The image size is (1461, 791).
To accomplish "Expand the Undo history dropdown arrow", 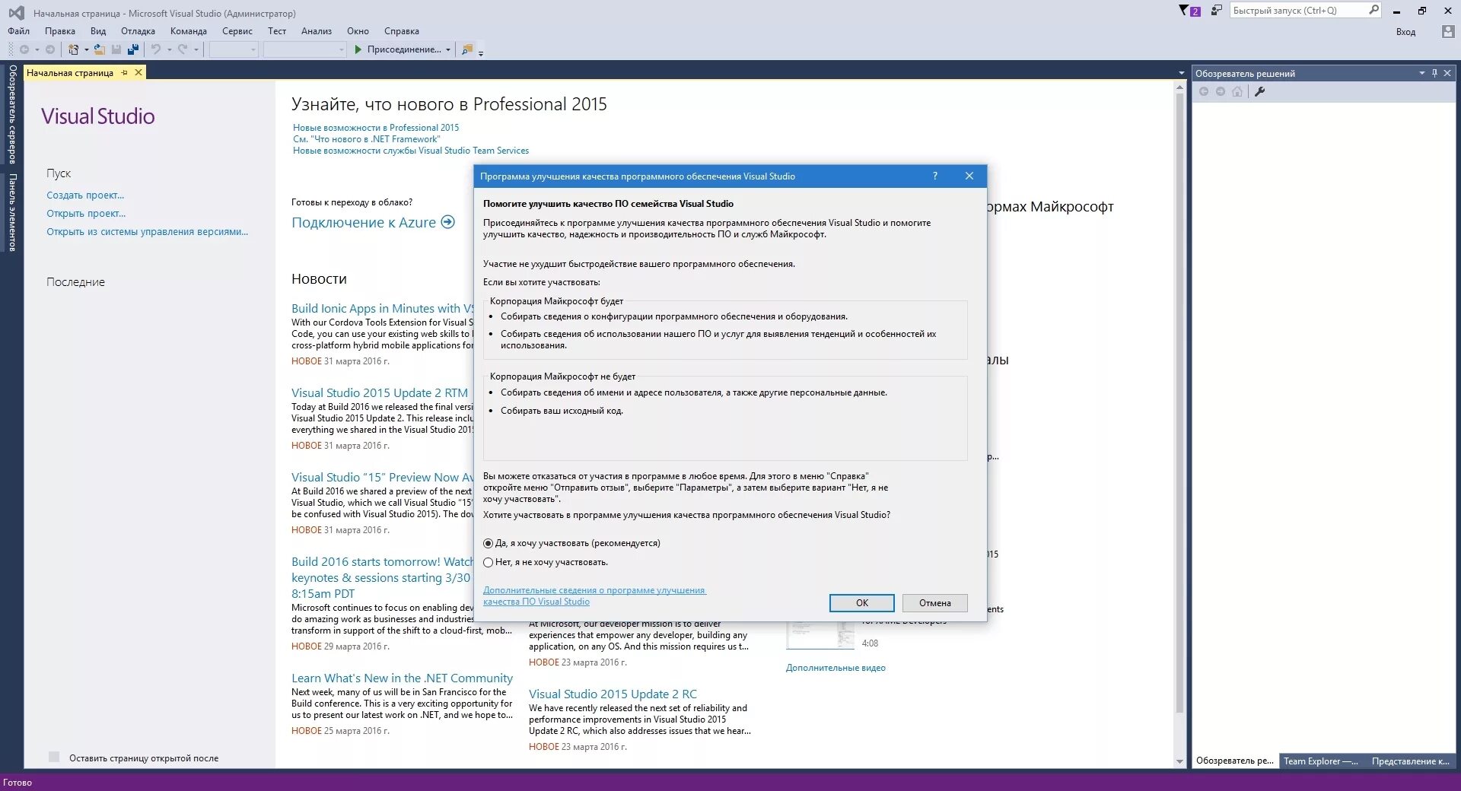I will 169,50.
